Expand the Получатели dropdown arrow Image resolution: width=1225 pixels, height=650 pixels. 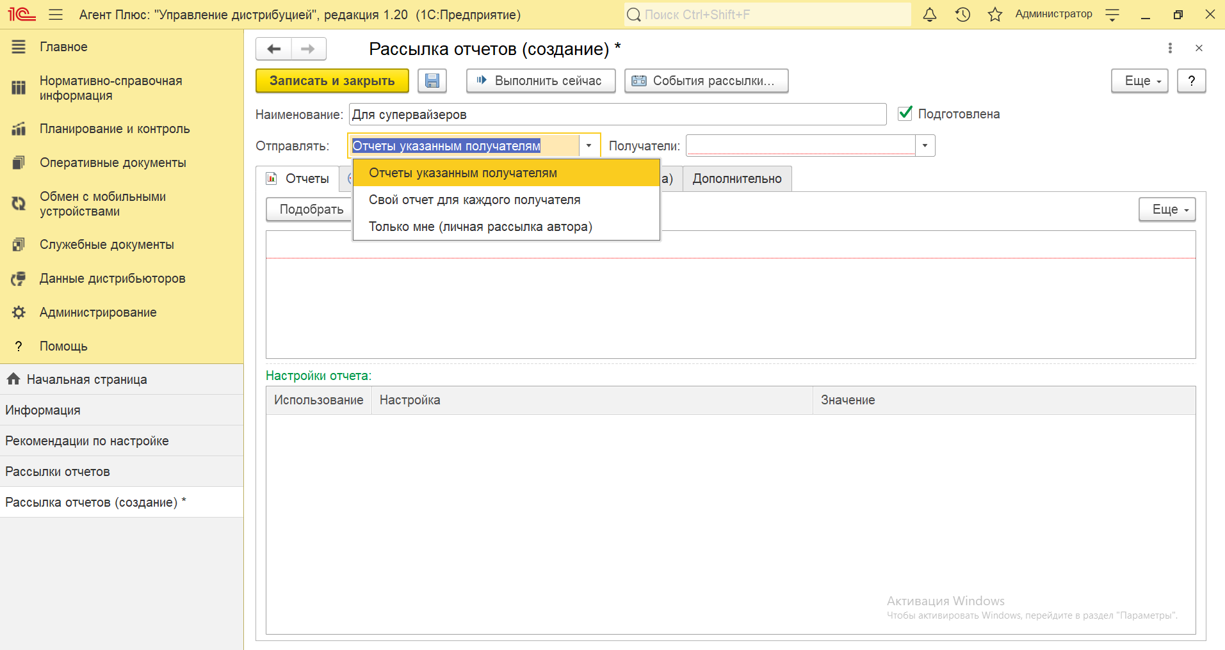pyautogui.click(x=925, y=146)
